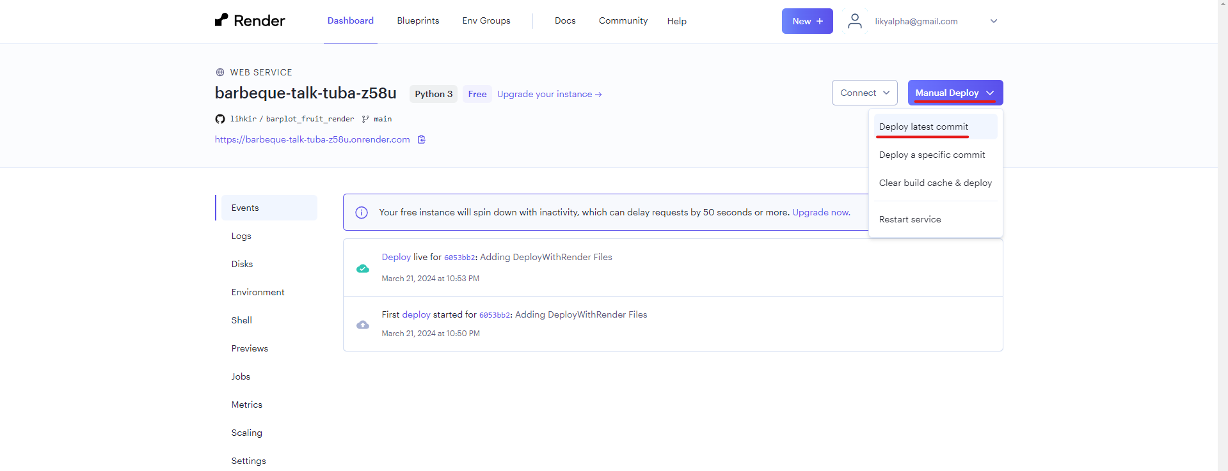Screen dimensions: 1228x471
Task: Open Settings in the sidebar
Action: click(x=249, y=461)
